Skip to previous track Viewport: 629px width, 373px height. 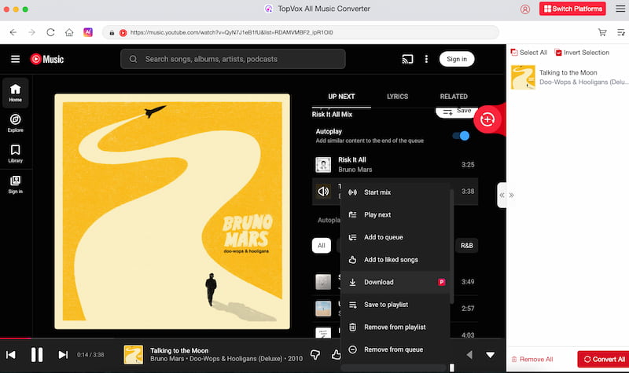(11, 355)
